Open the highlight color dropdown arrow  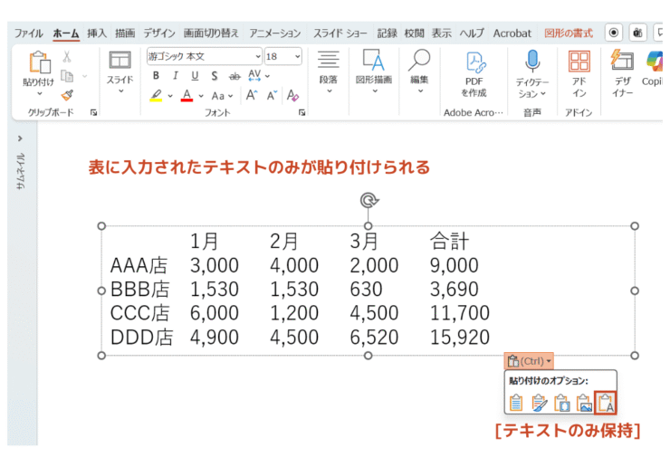170,96
